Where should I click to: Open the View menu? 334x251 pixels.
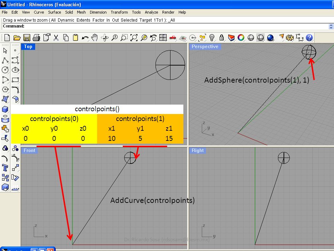[x=26, y=13]
